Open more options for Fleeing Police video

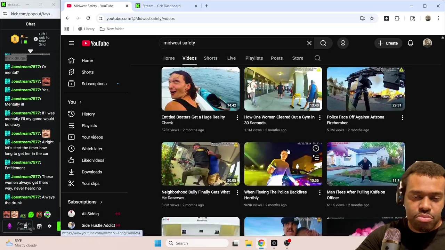[320, 193]
